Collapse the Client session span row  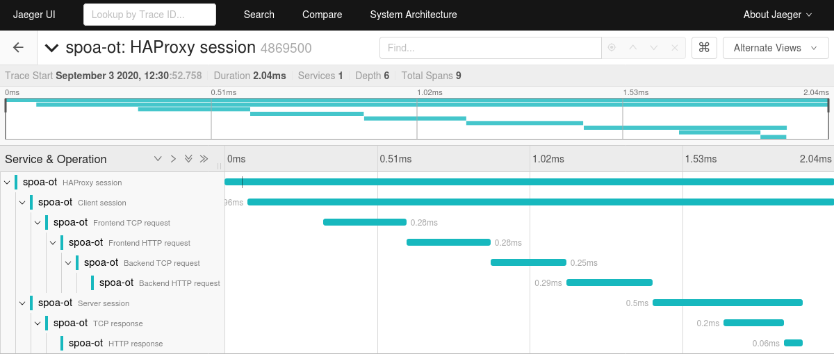point(22,203)
